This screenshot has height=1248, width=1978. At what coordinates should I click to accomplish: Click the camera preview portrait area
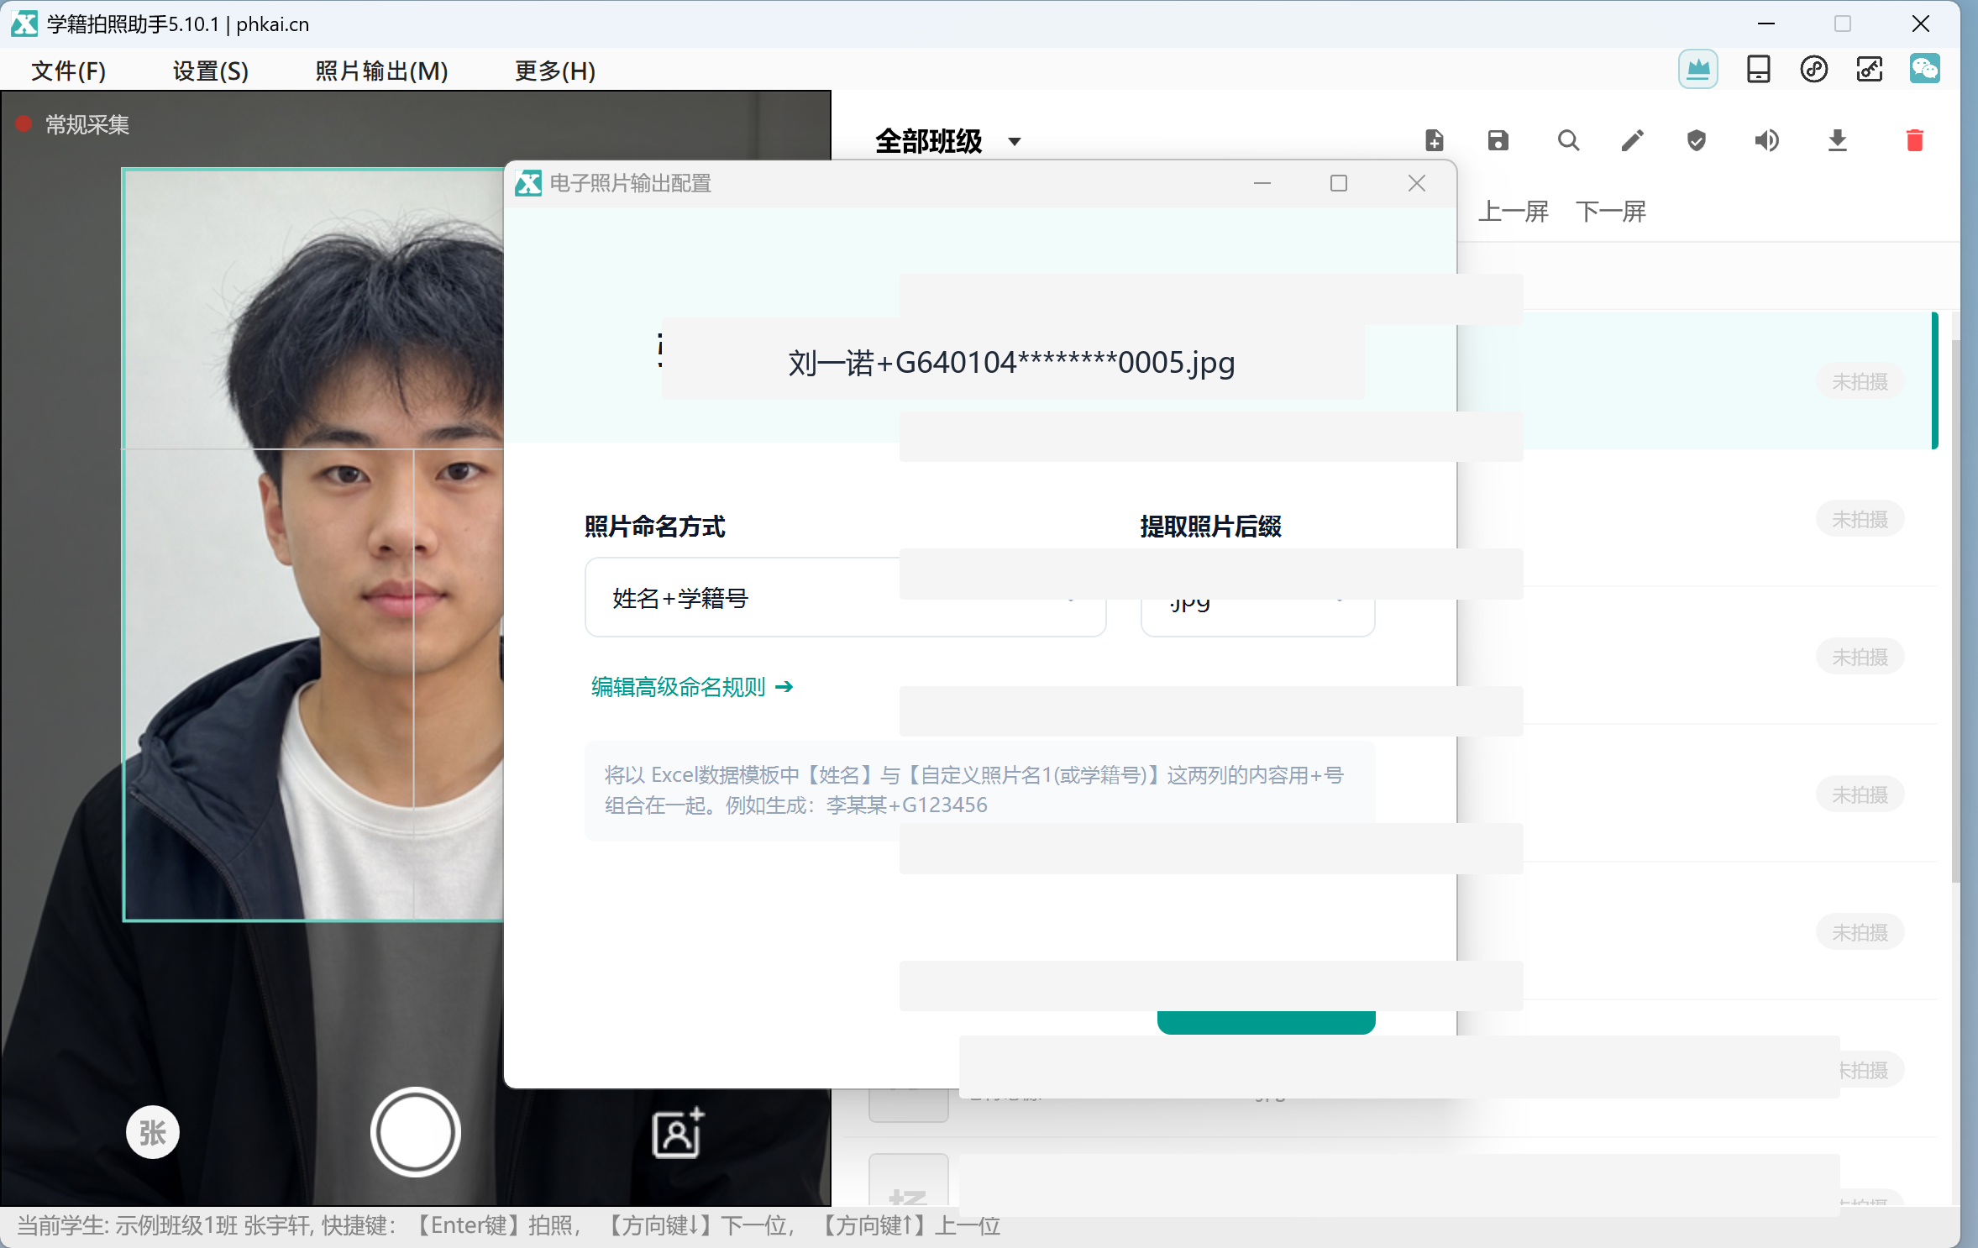pos(312,544)
